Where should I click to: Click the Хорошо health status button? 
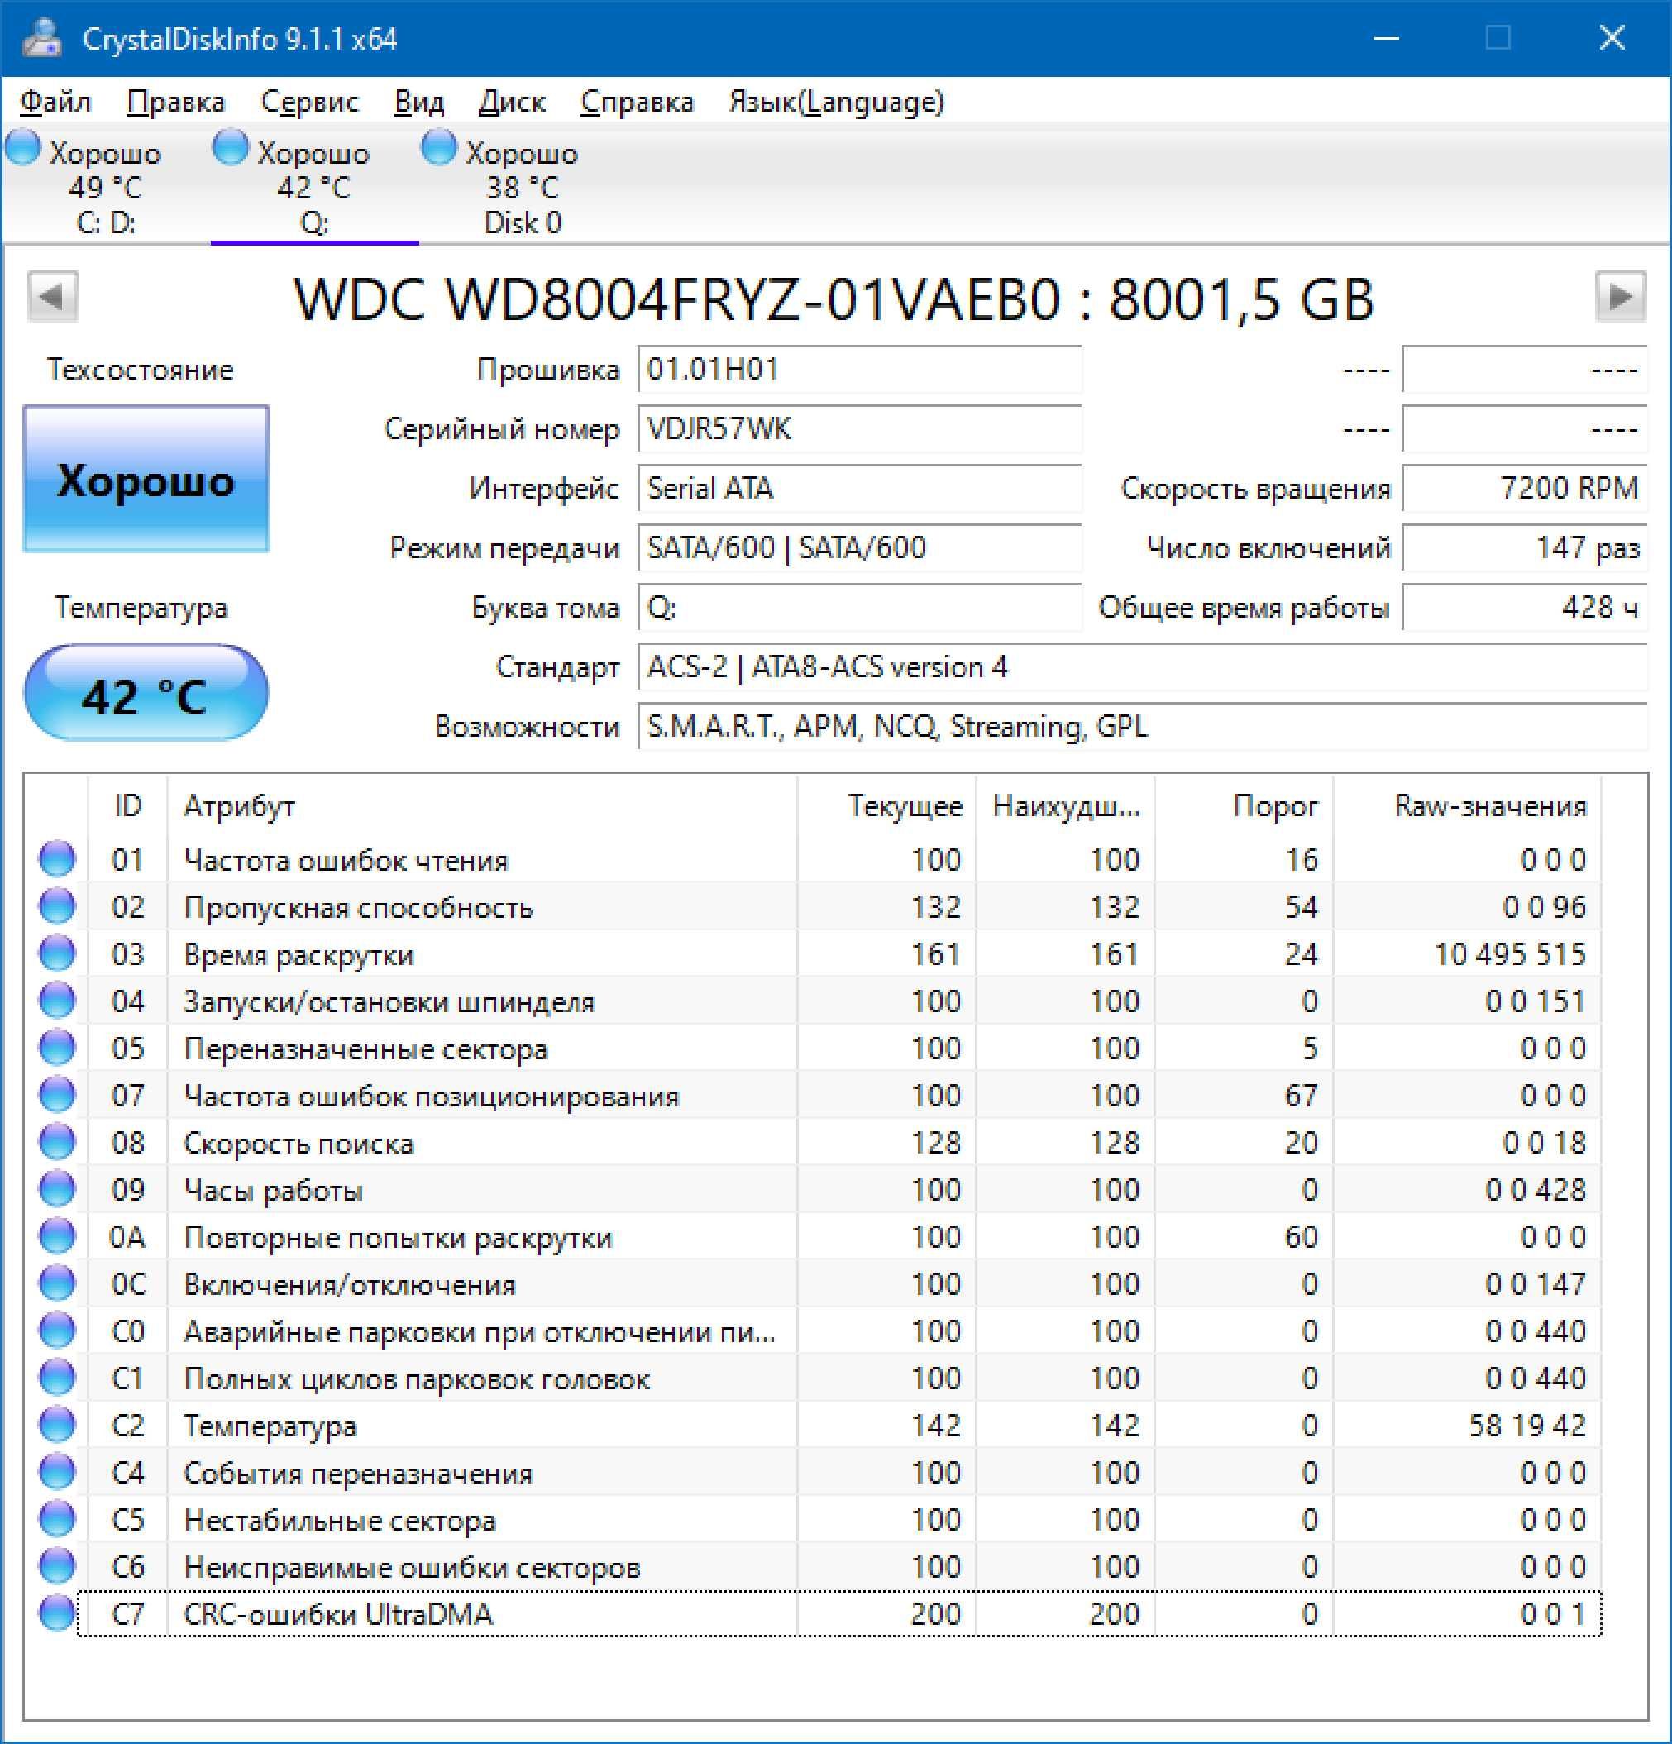146,480
